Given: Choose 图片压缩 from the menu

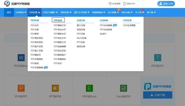Looking at the screenshot, I should click(81, 25).
